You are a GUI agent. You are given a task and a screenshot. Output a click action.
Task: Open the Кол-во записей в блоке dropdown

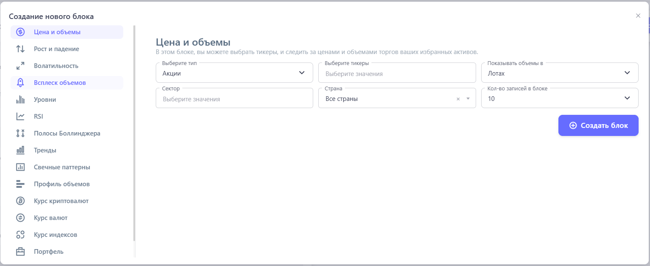pos(560,98)
